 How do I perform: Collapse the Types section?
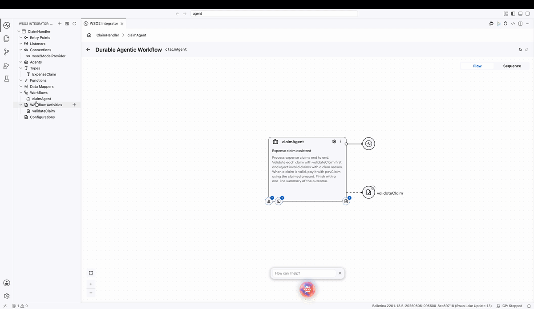click(20, 68)
